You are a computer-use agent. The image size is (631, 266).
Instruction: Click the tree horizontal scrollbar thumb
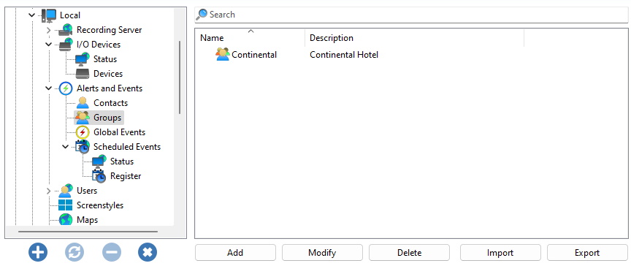[88, 232]
